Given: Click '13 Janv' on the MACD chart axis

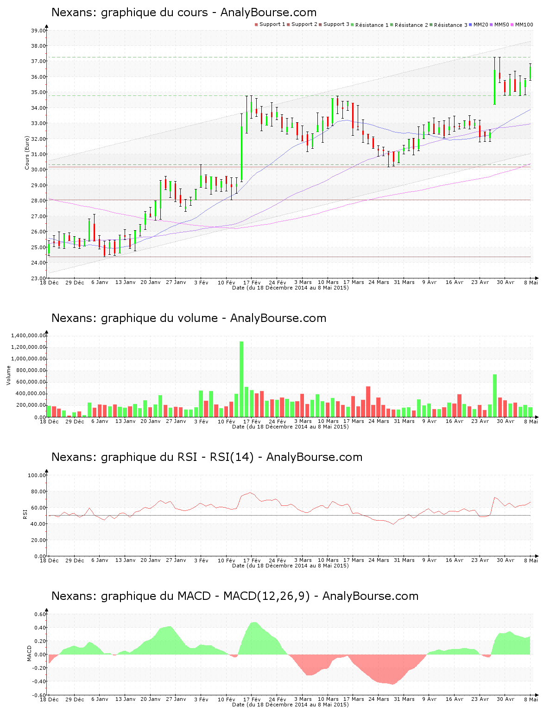Looking at the screenshot, I should tap(125, 699).
